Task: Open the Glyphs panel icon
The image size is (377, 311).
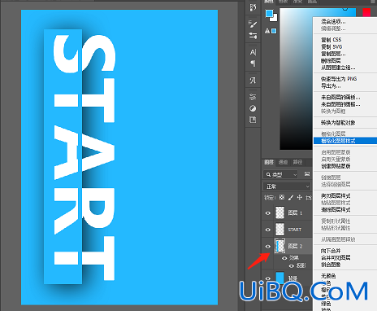Action: pyautogui.click(x=253, y=81)
